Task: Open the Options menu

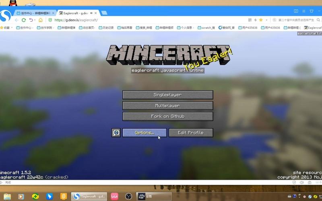Action: pos(144,133)
